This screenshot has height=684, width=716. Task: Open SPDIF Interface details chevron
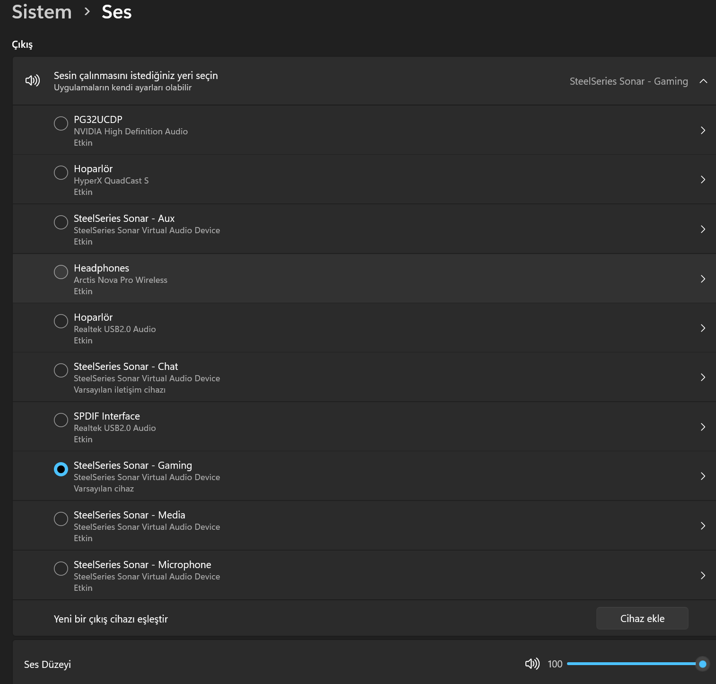click(703, 427)
